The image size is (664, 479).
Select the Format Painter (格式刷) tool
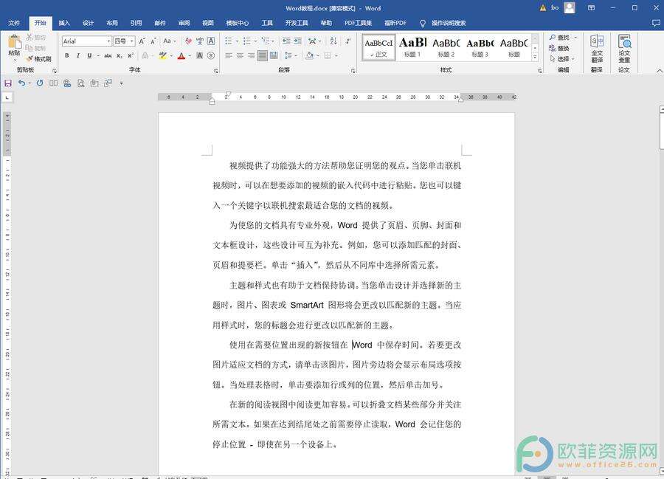coord(38,59)
